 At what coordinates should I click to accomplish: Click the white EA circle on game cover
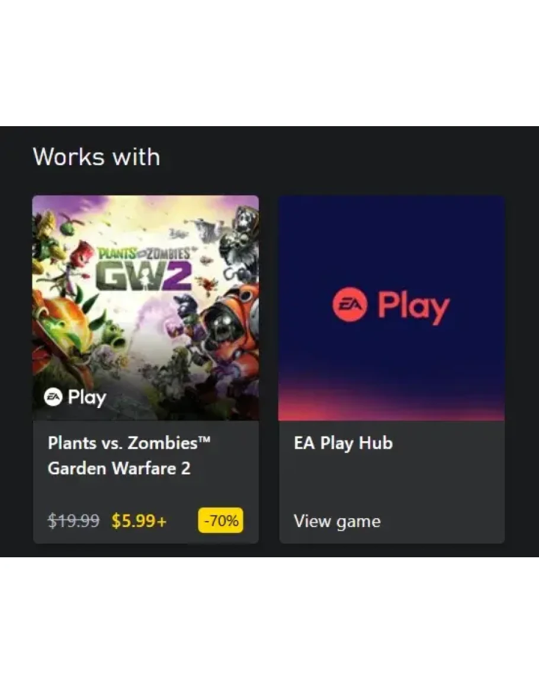[x=53, y=397]
